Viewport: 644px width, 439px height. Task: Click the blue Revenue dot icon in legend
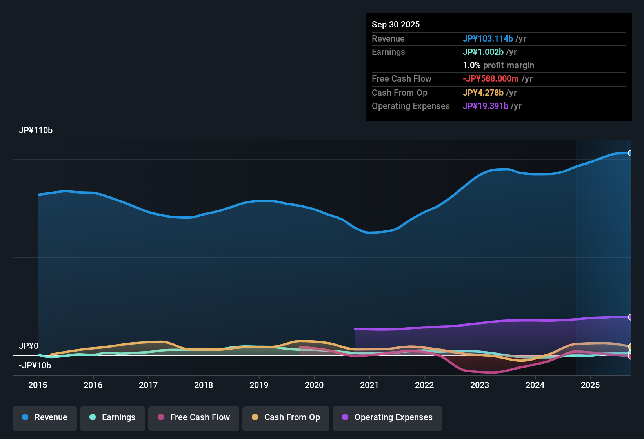point(25,417)
